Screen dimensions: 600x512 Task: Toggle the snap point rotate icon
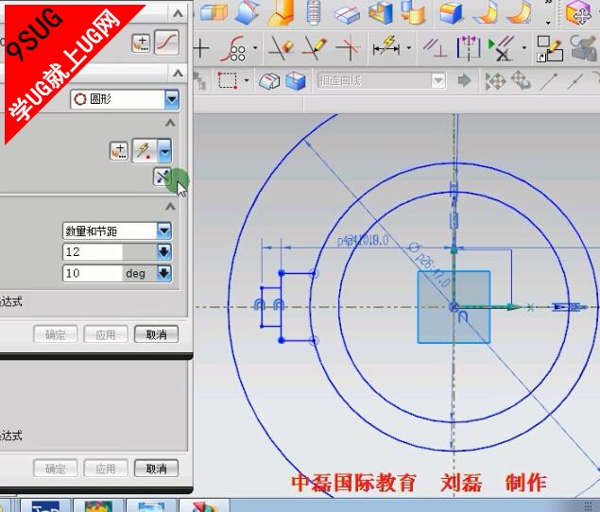[x=521, y=80]
